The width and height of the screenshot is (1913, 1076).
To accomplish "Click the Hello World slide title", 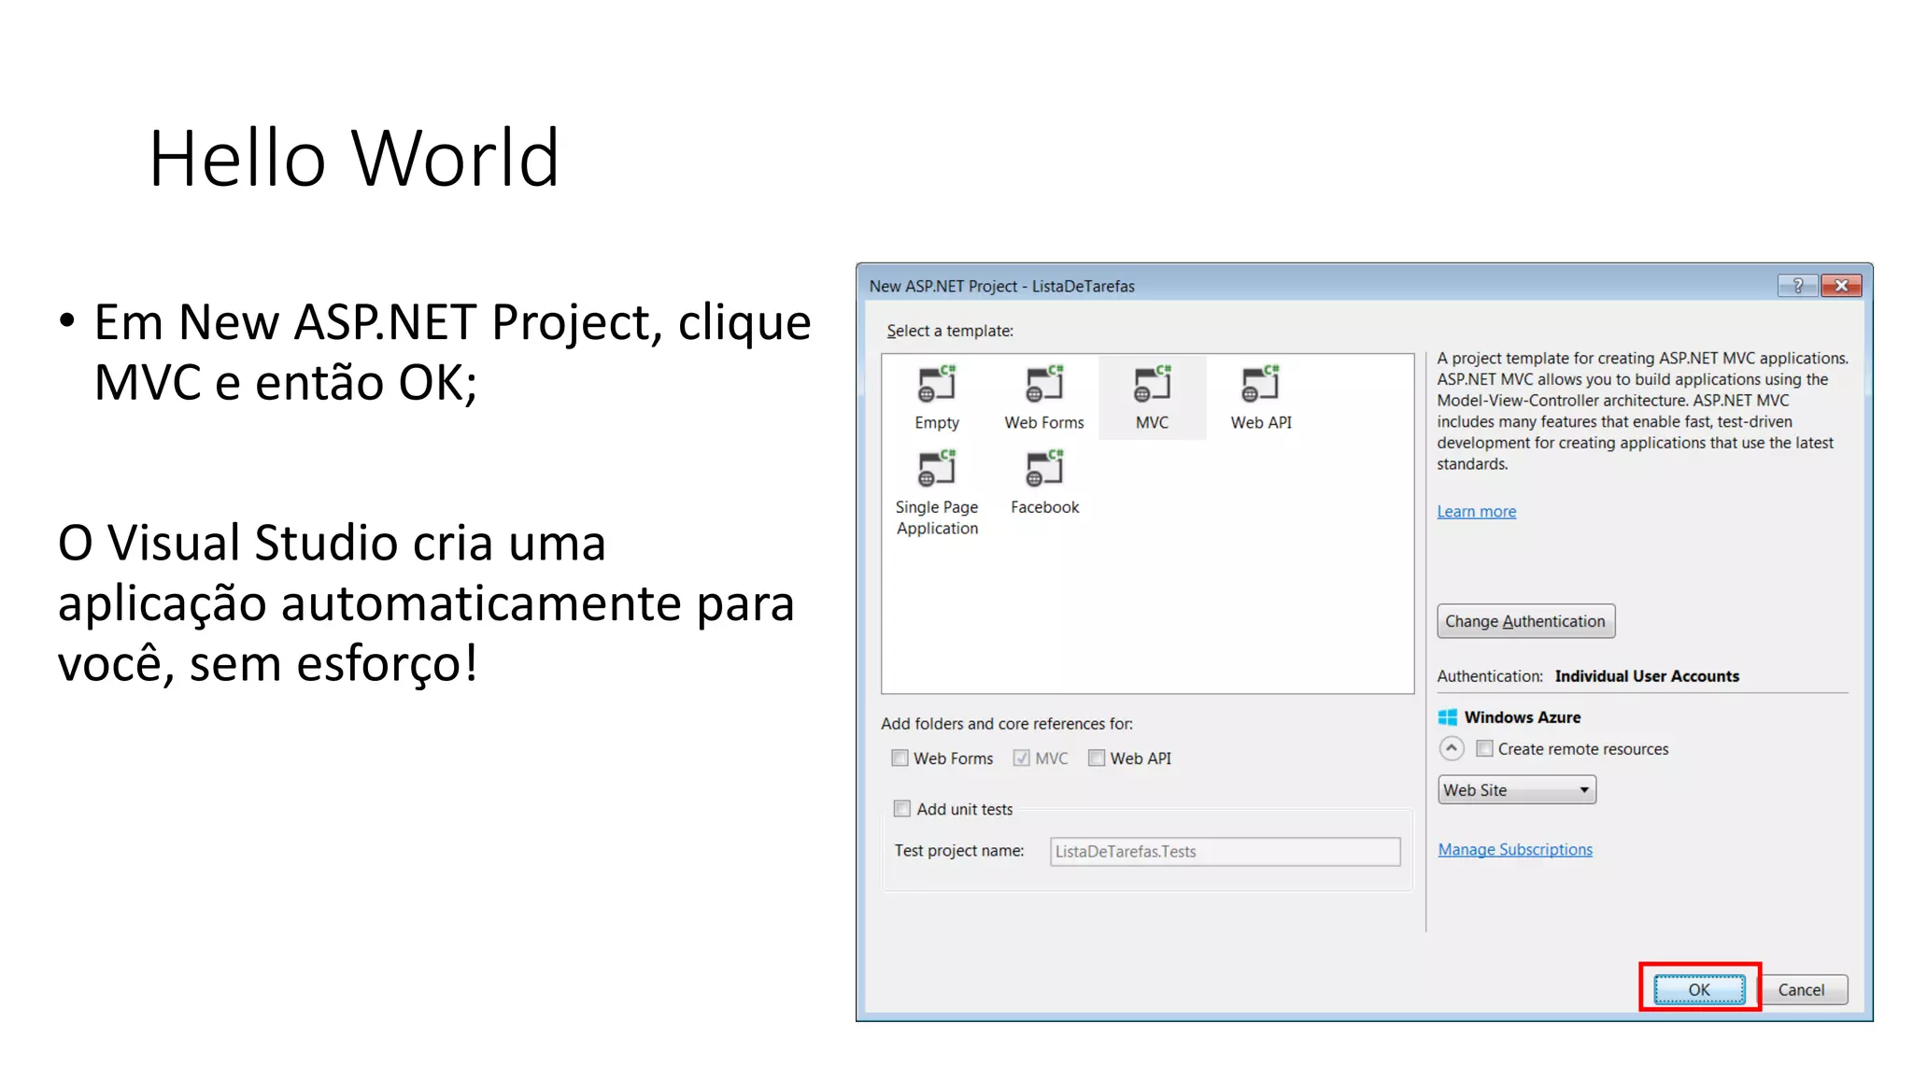I will [354, 158].
